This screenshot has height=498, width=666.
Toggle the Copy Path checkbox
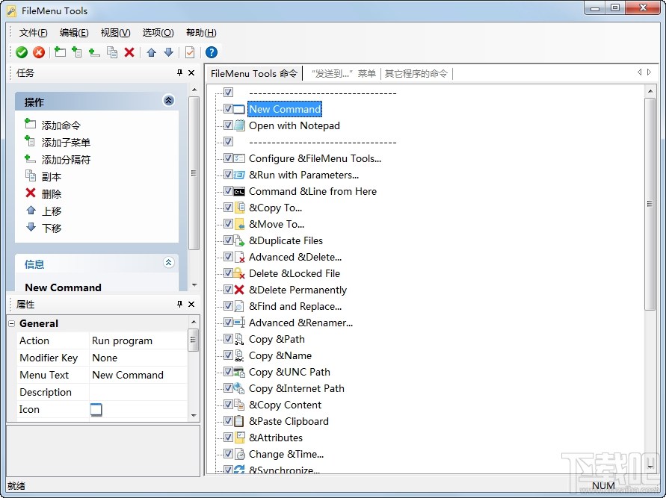coord(228,338)
